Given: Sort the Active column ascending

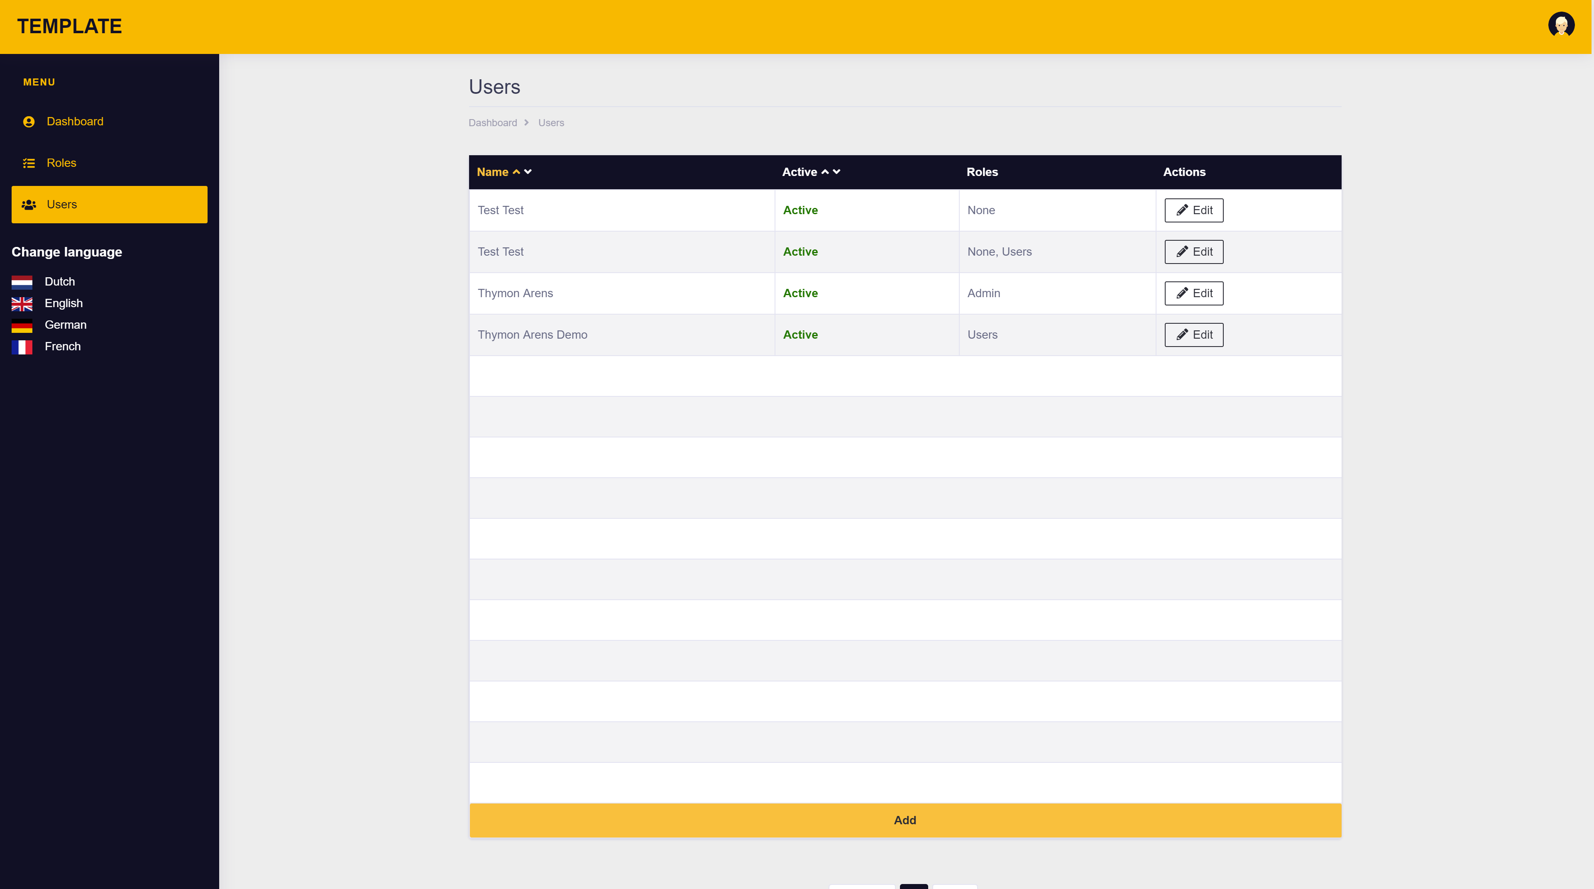Looking at the screenshot, I should point(825,172).
